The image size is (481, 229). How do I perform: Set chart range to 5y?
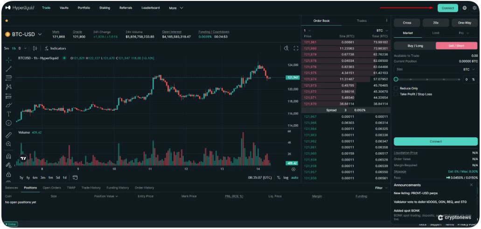point(21,177)
